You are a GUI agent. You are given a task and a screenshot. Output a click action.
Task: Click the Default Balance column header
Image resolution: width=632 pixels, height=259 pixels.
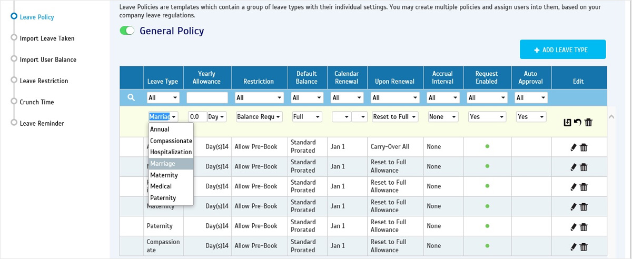[x=307, y=77]
